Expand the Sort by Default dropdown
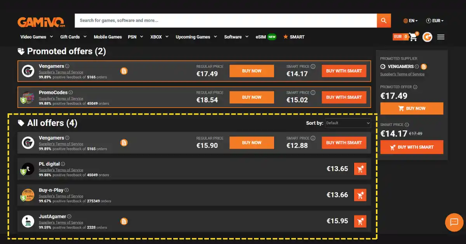 point(348,123)
